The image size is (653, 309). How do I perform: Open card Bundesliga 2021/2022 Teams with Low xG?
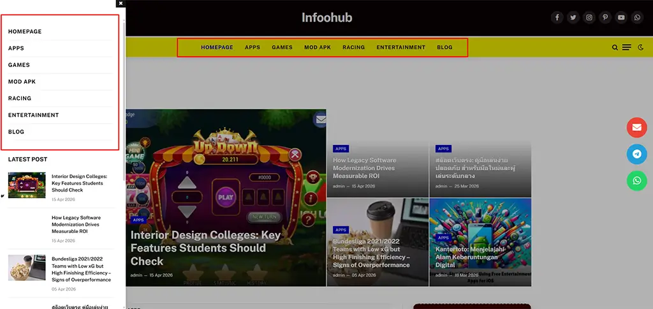(372, 253)
